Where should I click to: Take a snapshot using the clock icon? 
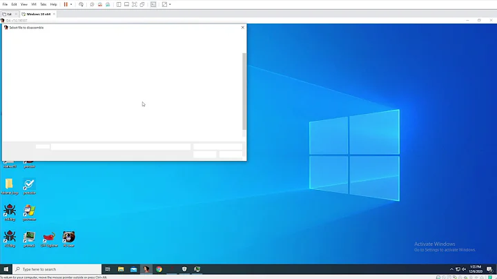click(92, 4)
